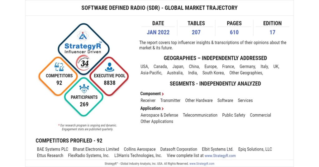This screenshot has height=167, width=319.
Task: Click Ettus Research competitor
Action: (50, 155)
